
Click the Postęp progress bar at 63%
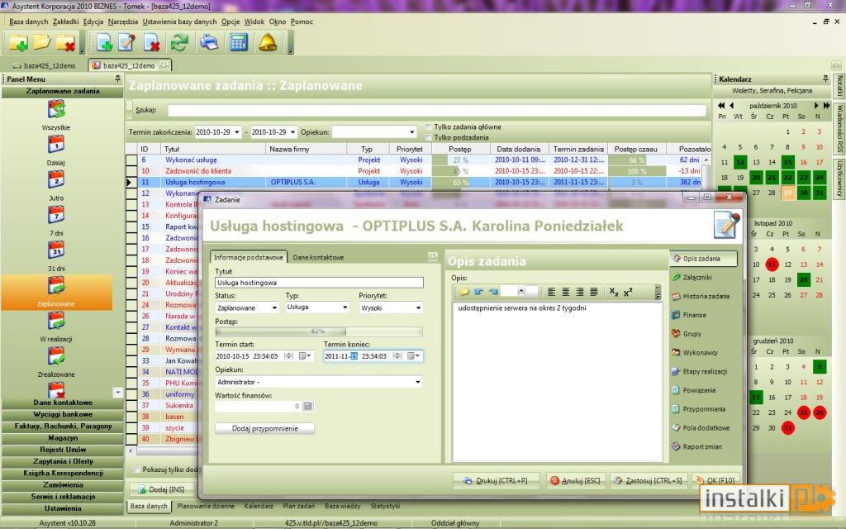tap(318, 331)
